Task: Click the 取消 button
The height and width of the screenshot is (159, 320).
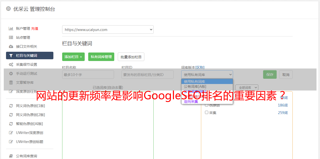Action: (x=286, y=74)
